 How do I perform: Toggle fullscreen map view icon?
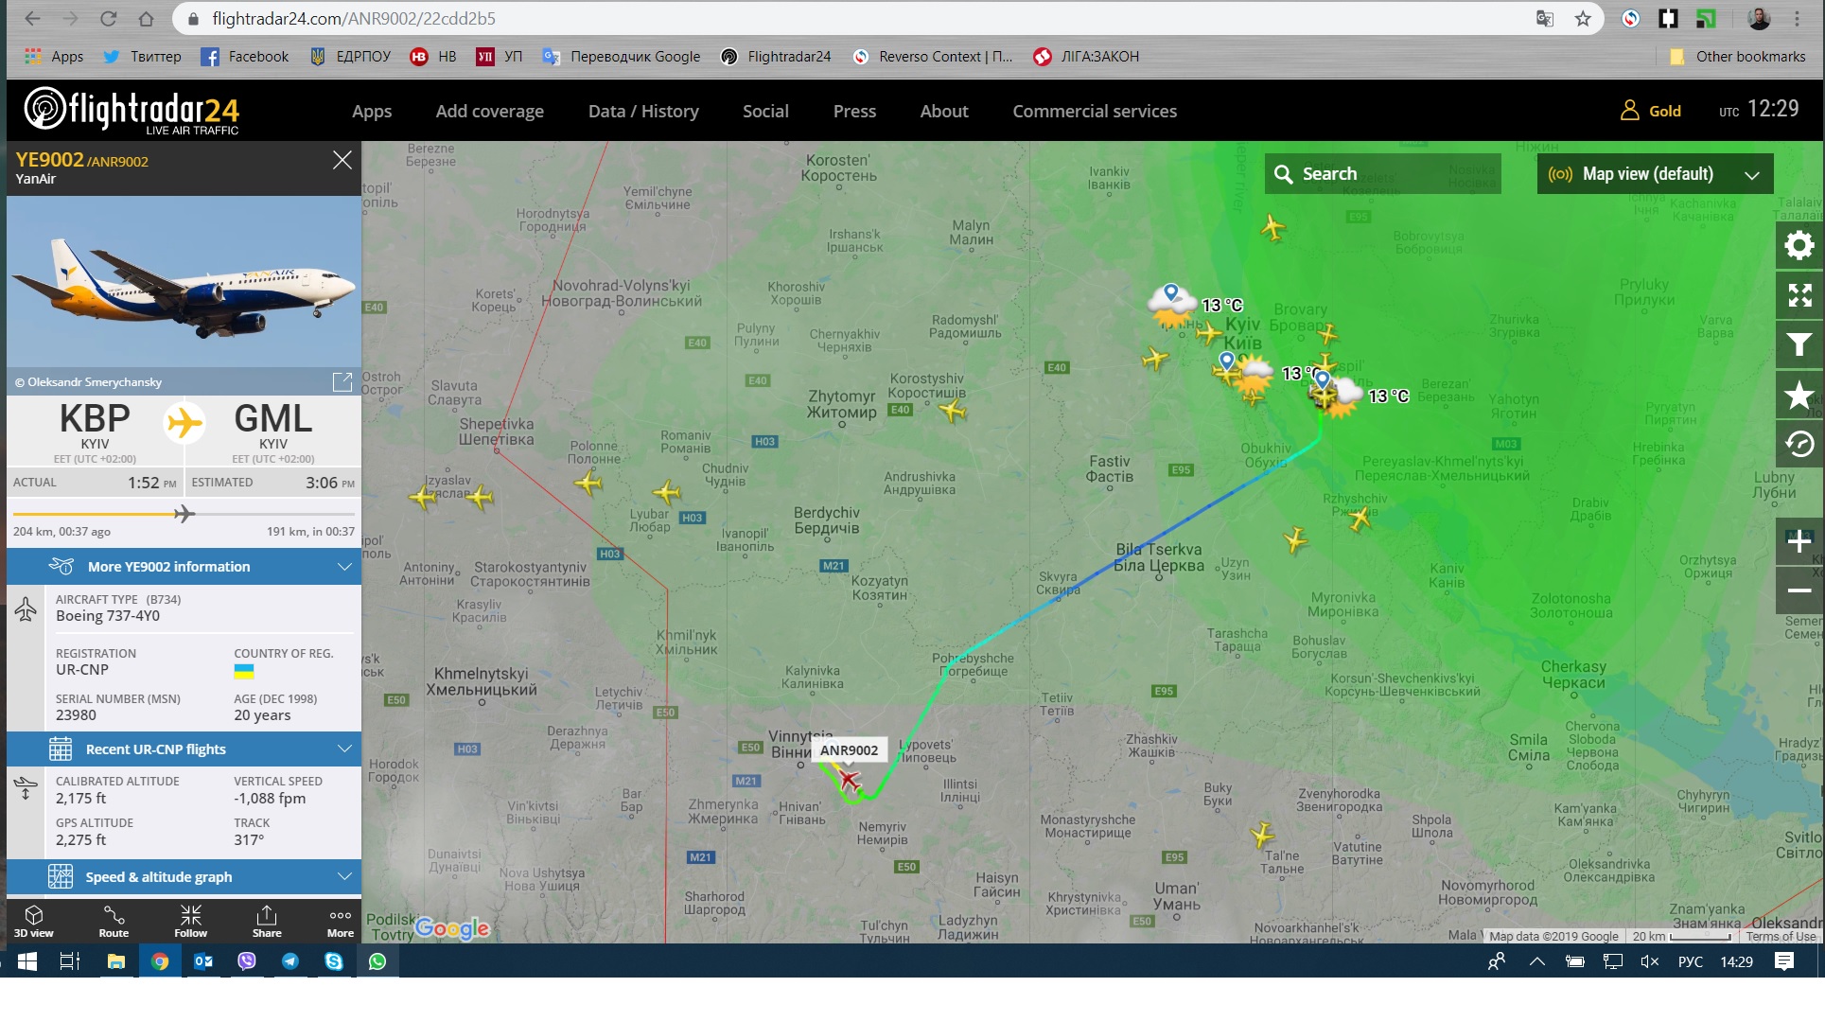(x=1799, y=296)
